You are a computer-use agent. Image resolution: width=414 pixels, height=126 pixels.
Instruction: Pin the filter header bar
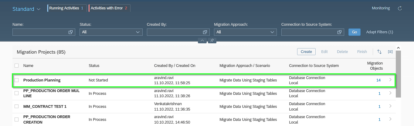coord(212,40)
